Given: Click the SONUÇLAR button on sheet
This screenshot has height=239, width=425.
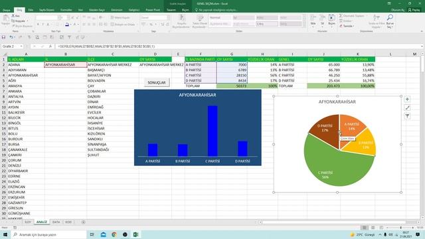Looking at the screenshot, I should pos(157,82).
